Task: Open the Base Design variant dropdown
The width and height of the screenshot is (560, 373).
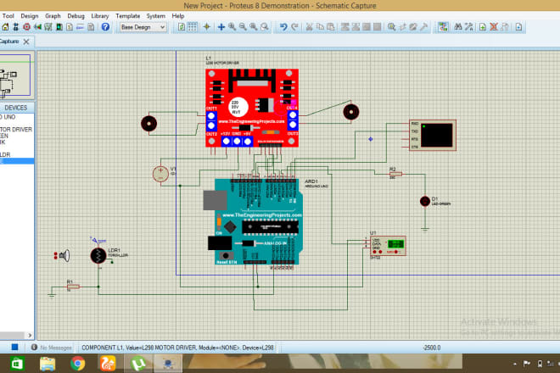Action: pyautogui.click(x=143, y=27)
